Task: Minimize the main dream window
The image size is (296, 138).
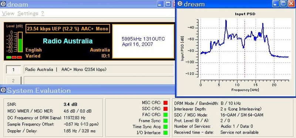Action: [160, 4]
